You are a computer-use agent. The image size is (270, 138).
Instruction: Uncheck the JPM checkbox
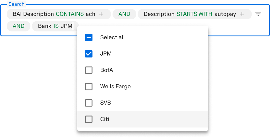click(89, 54)
